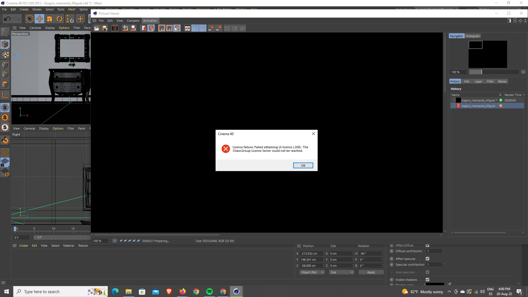
Task: Open the Cameras menu in Perspective viewport
Action: 35,28
